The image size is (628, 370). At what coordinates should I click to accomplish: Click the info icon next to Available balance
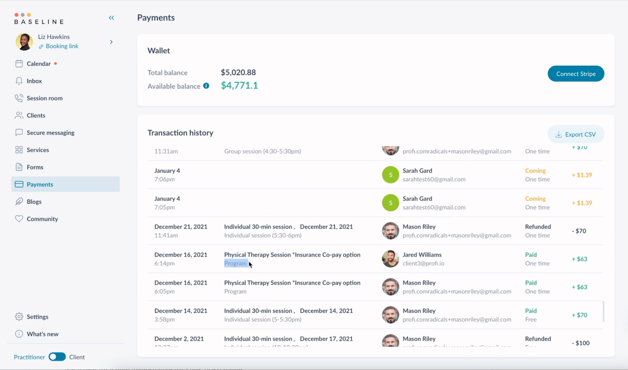(206, 86)
